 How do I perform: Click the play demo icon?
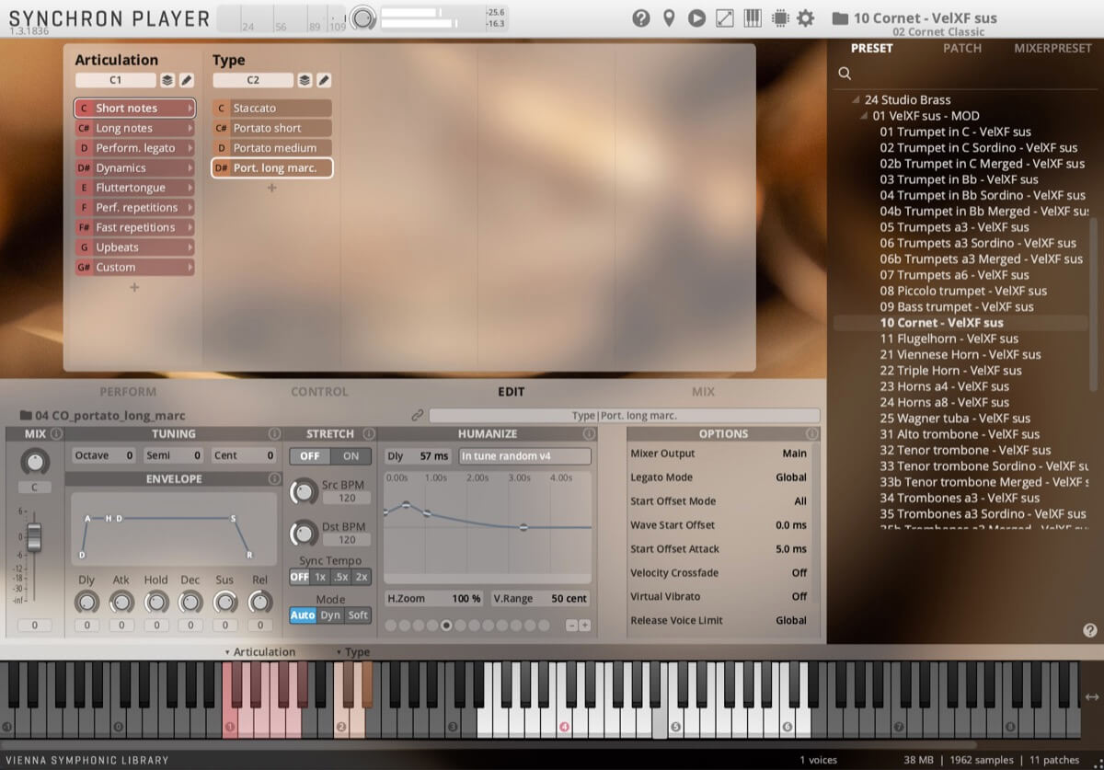[x=696, y=17]
